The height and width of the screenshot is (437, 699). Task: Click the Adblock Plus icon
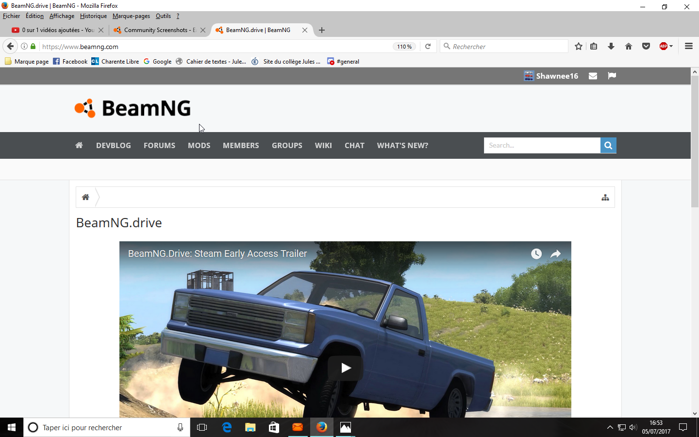coord(664,47)
